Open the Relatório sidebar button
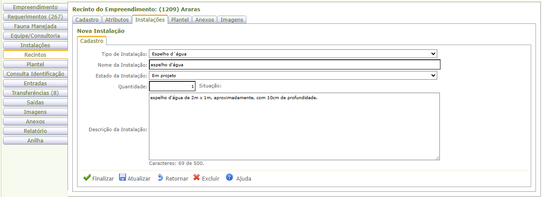This screenshot has height=197, width=542. [35, 131]
